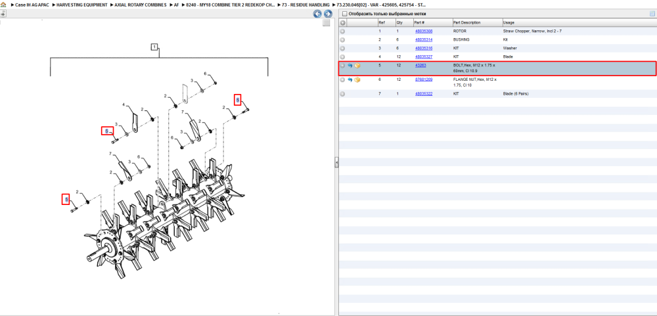This screenshot has height=316, width=657.
Task: Navigate to next diagram with forward arrow
Action: click(x=328, y=14)
